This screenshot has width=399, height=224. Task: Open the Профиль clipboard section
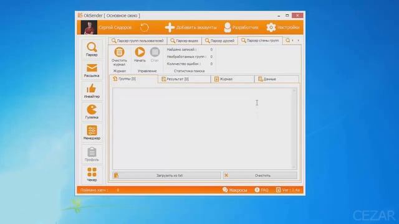(x=92, y=154)
